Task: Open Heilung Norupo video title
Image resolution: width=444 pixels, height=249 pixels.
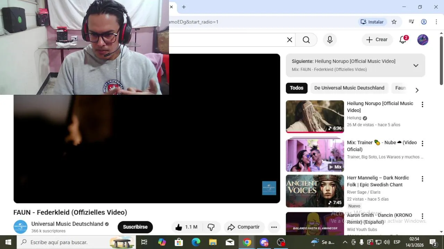Action: 380,107
